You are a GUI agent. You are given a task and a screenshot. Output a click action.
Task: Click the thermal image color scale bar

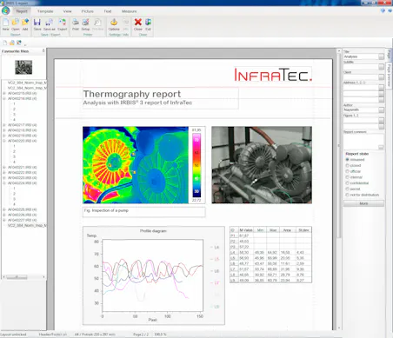point(196,165)
